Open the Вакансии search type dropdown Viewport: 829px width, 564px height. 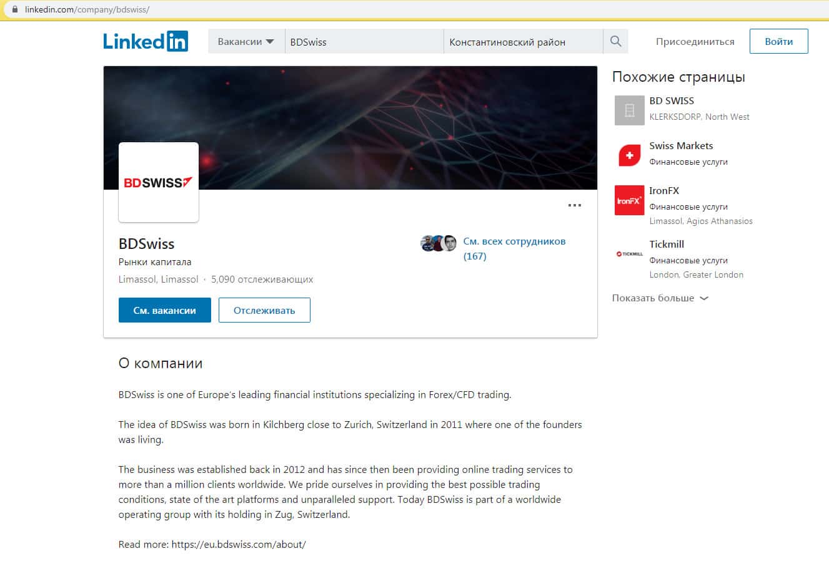click(x=246, y=42)
